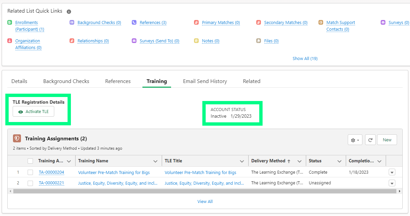Expand the Status column header menu
The height and width of the screenshot is (216, 410).
(x=339, y=161)
